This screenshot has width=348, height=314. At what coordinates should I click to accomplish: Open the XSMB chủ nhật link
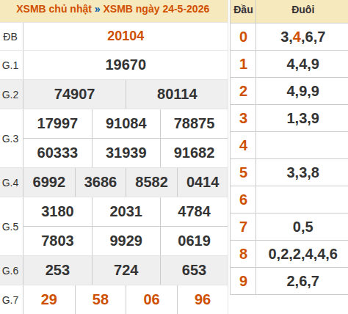click(54, 10)
